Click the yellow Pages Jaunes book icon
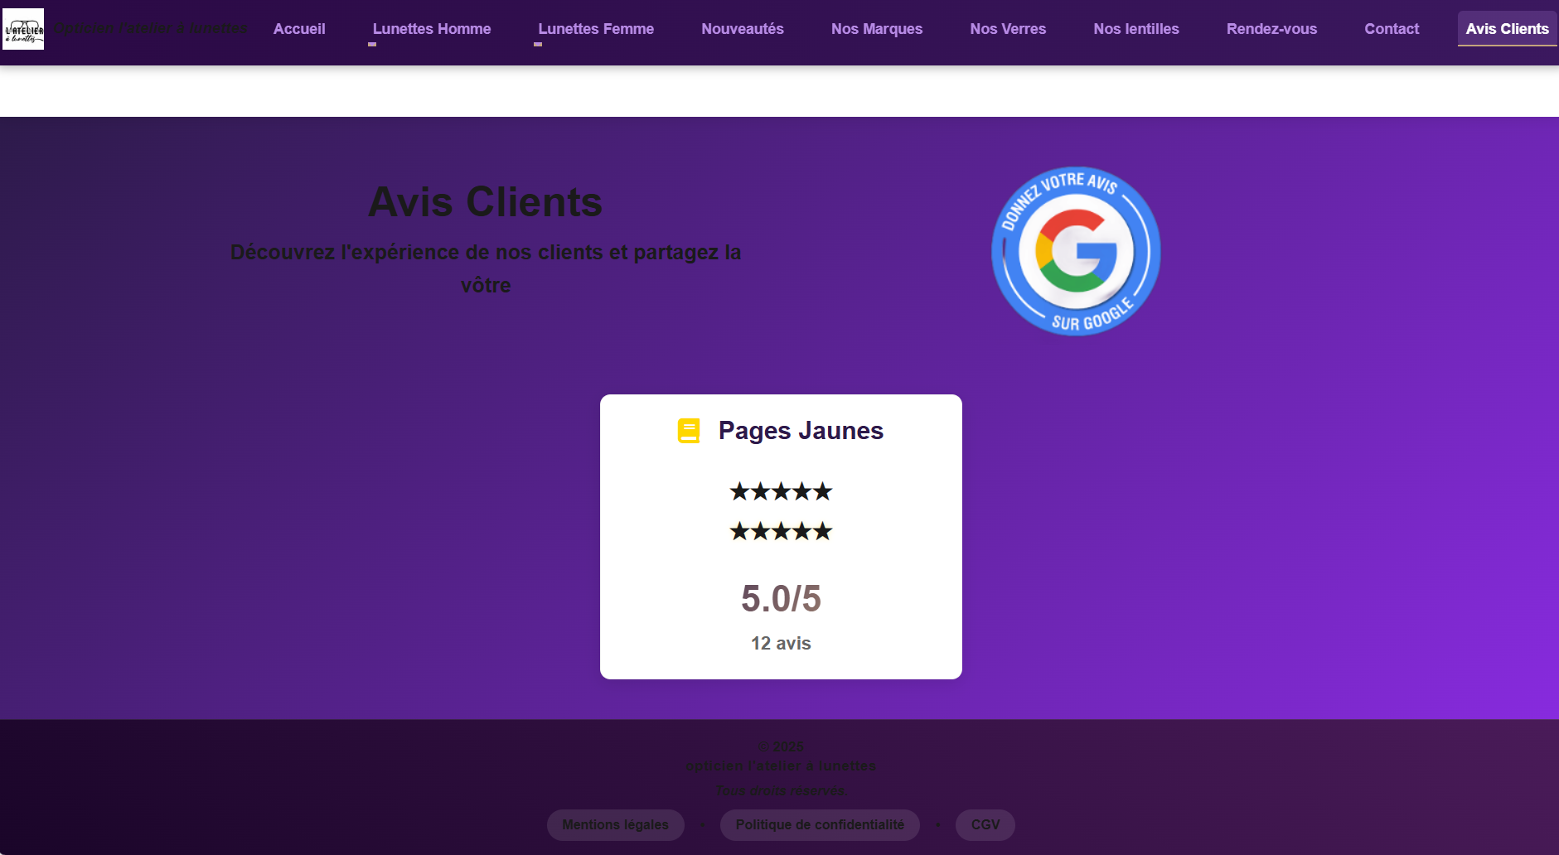 688,431
